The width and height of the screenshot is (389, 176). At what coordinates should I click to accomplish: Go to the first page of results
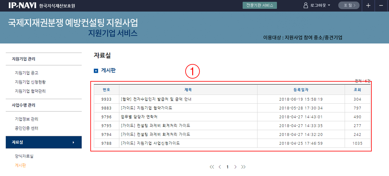click(x=212, y=167)
